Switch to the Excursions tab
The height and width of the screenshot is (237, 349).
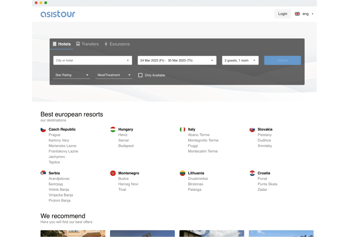117,44
